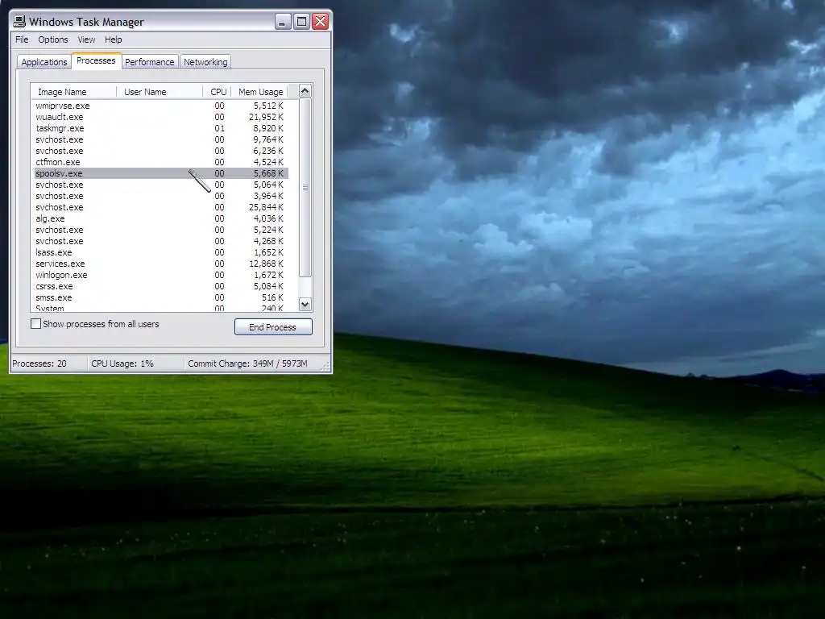Click the scroll up arrow of process list
Image resolution: width=825 pixels, height=619 pixels.
[305, 91]
